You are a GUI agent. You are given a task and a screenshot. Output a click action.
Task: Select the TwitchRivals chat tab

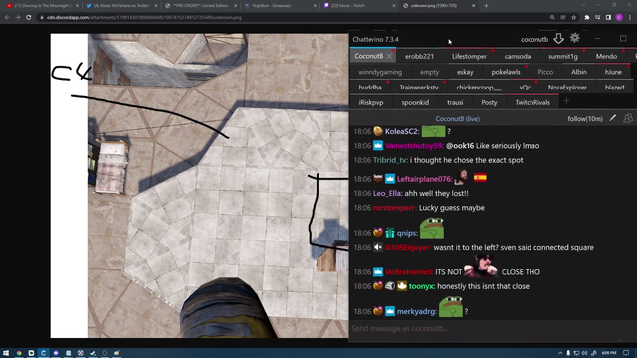pyautogui.click(x=532, y=102)
